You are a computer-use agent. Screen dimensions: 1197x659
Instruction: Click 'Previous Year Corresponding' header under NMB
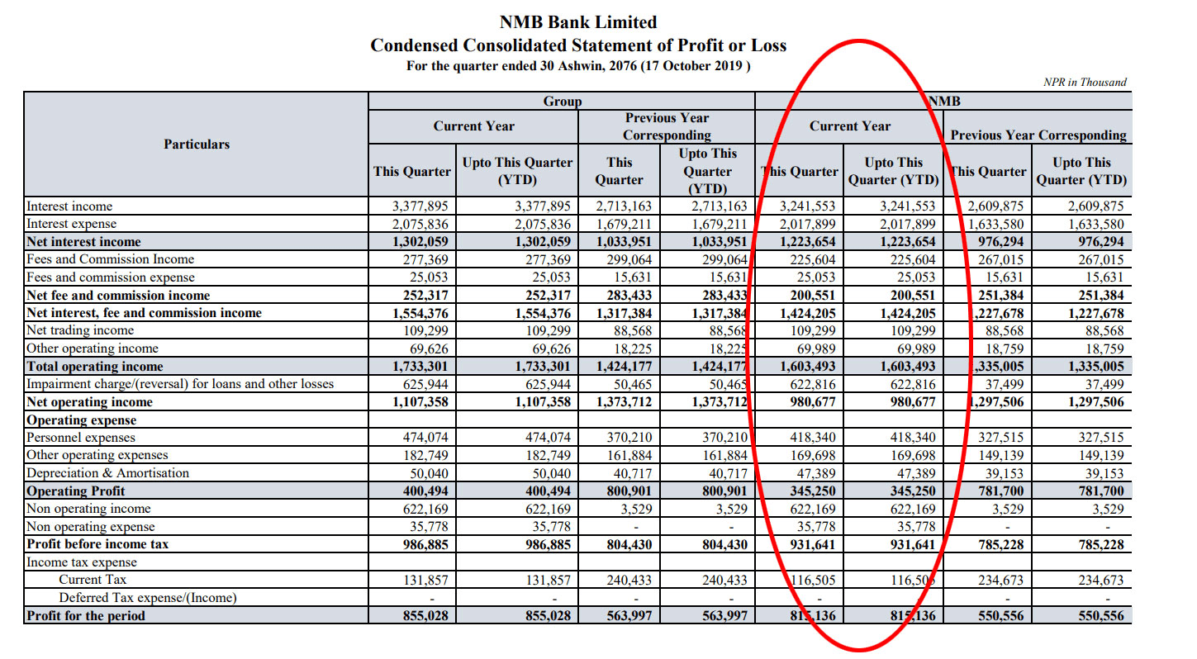pyautogui.click(x=1038, y=135)
